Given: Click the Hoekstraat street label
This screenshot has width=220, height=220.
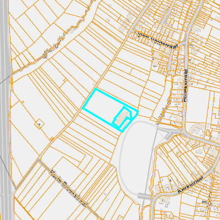Looking at the screenshot, I should point(185,85).
